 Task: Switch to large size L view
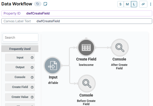(134, 4)
